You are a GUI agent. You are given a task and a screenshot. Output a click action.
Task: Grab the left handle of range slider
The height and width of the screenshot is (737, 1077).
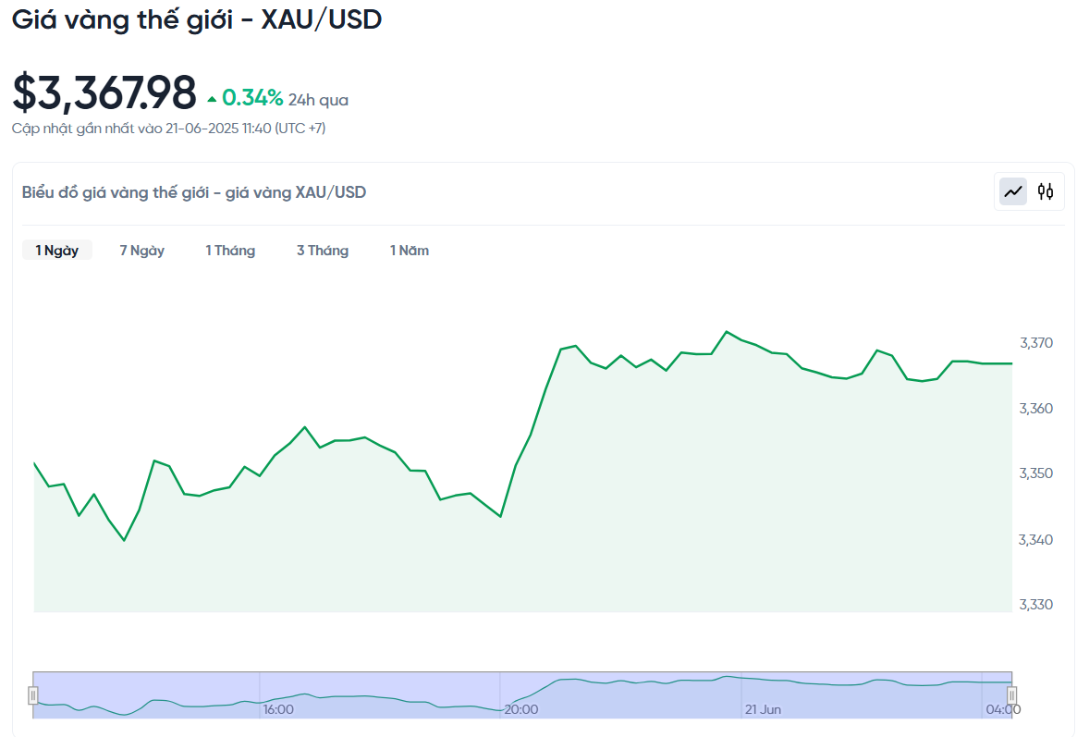(x=33, y=695)
